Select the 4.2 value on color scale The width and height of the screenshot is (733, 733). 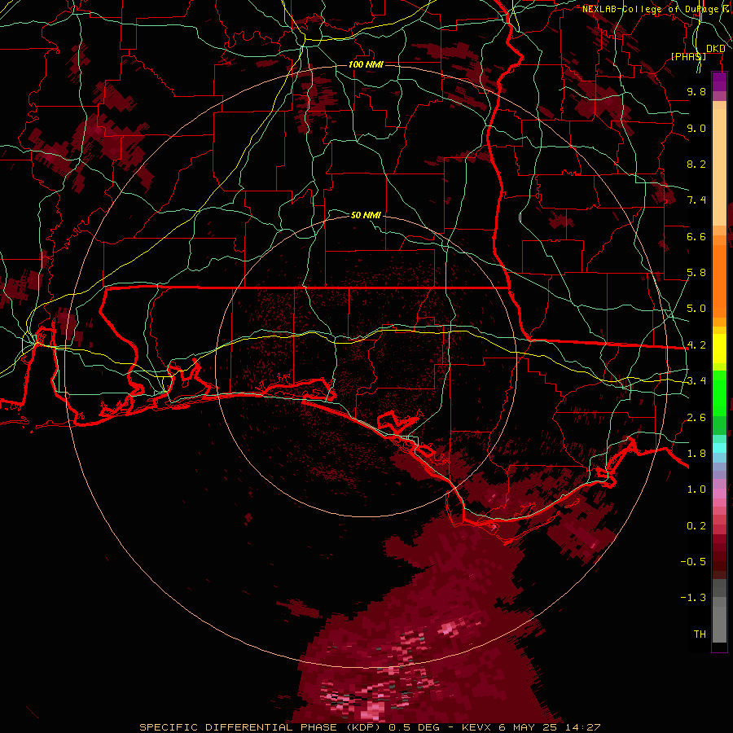pyautogui.click(x=696, y=345)
